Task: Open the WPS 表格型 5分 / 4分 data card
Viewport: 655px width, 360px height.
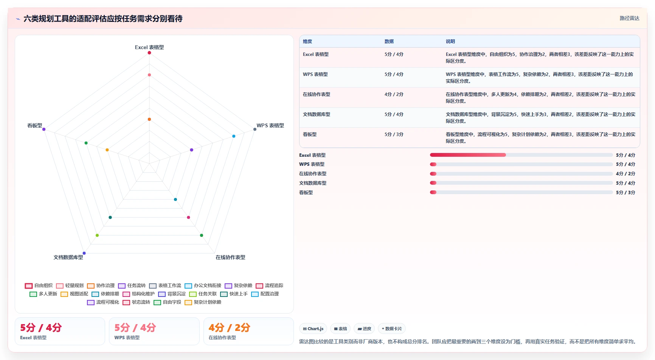Action: [154, 331]
